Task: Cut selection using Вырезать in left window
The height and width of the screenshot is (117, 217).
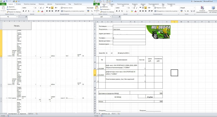Action: pos(11,7)
